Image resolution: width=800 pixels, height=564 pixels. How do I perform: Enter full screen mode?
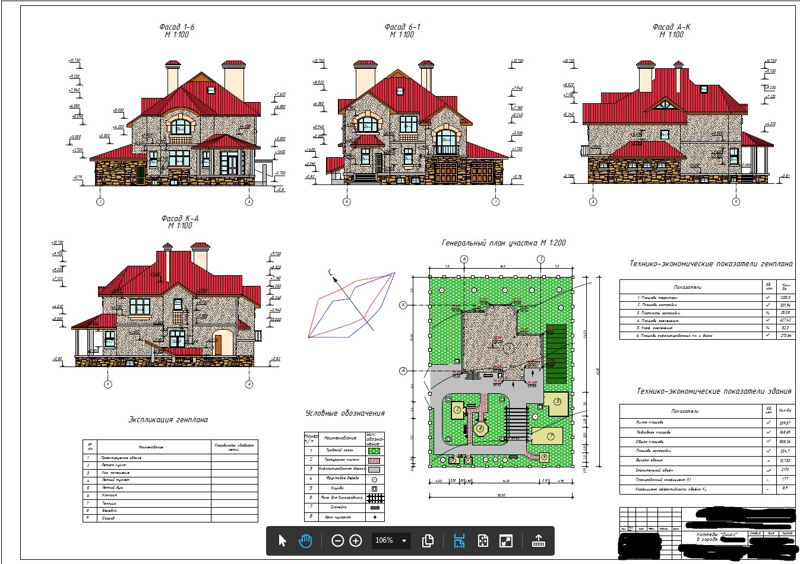[x=506, y=540]
